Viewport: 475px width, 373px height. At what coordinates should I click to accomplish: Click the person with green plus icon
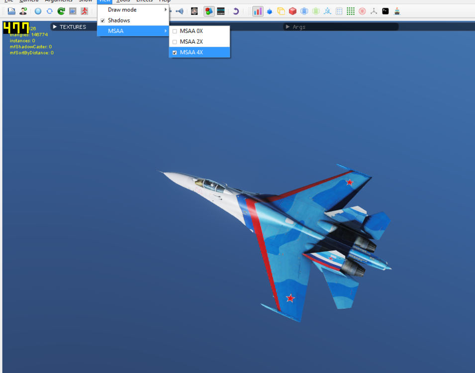(23, 11)
